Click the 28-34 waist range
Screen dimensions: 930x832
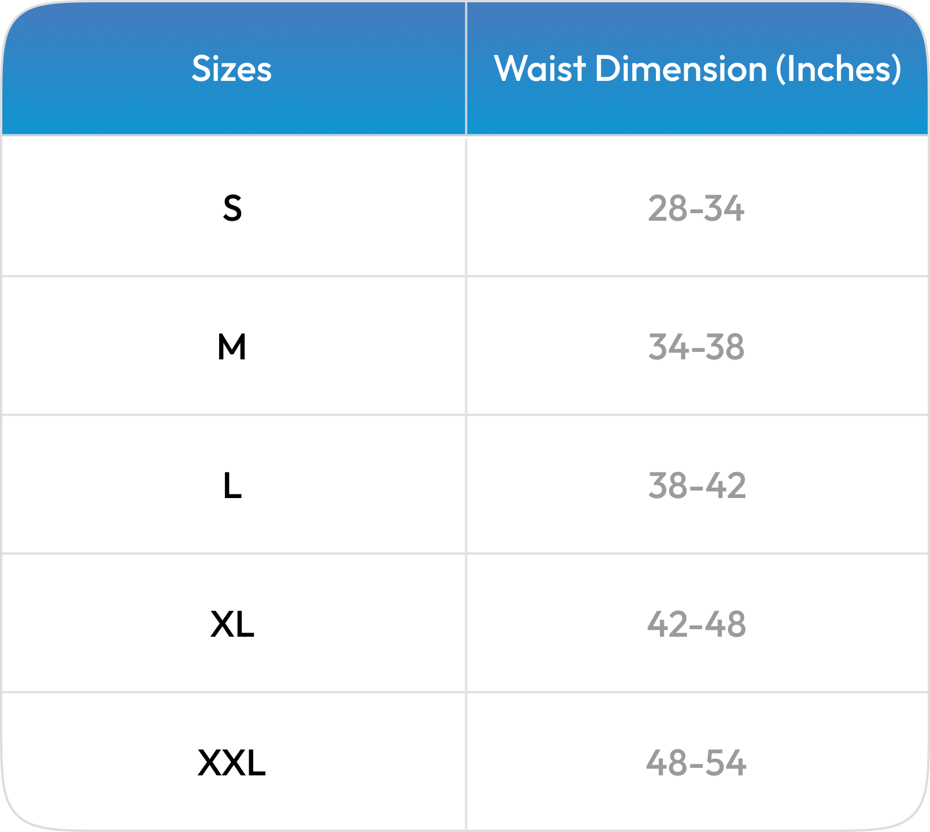pyautogui.click(x=696, y=209)
